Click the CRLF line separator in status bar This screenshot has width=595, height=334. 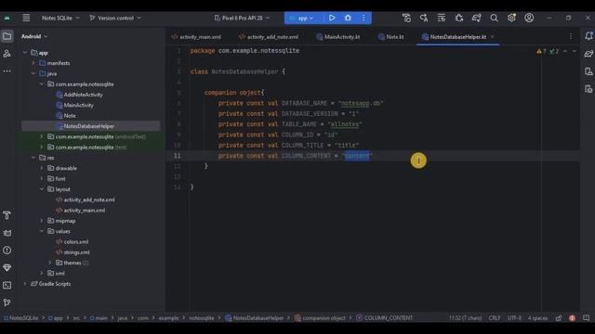click(x=494, y=318)
